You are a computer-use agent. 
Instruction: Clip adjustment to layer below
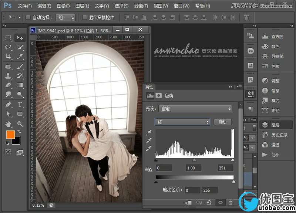point(189,203)
